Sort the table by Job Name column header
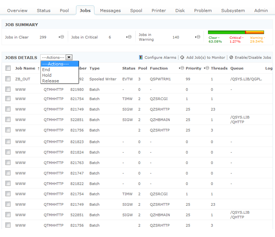 pyautogui.click(x=25, y=68)
